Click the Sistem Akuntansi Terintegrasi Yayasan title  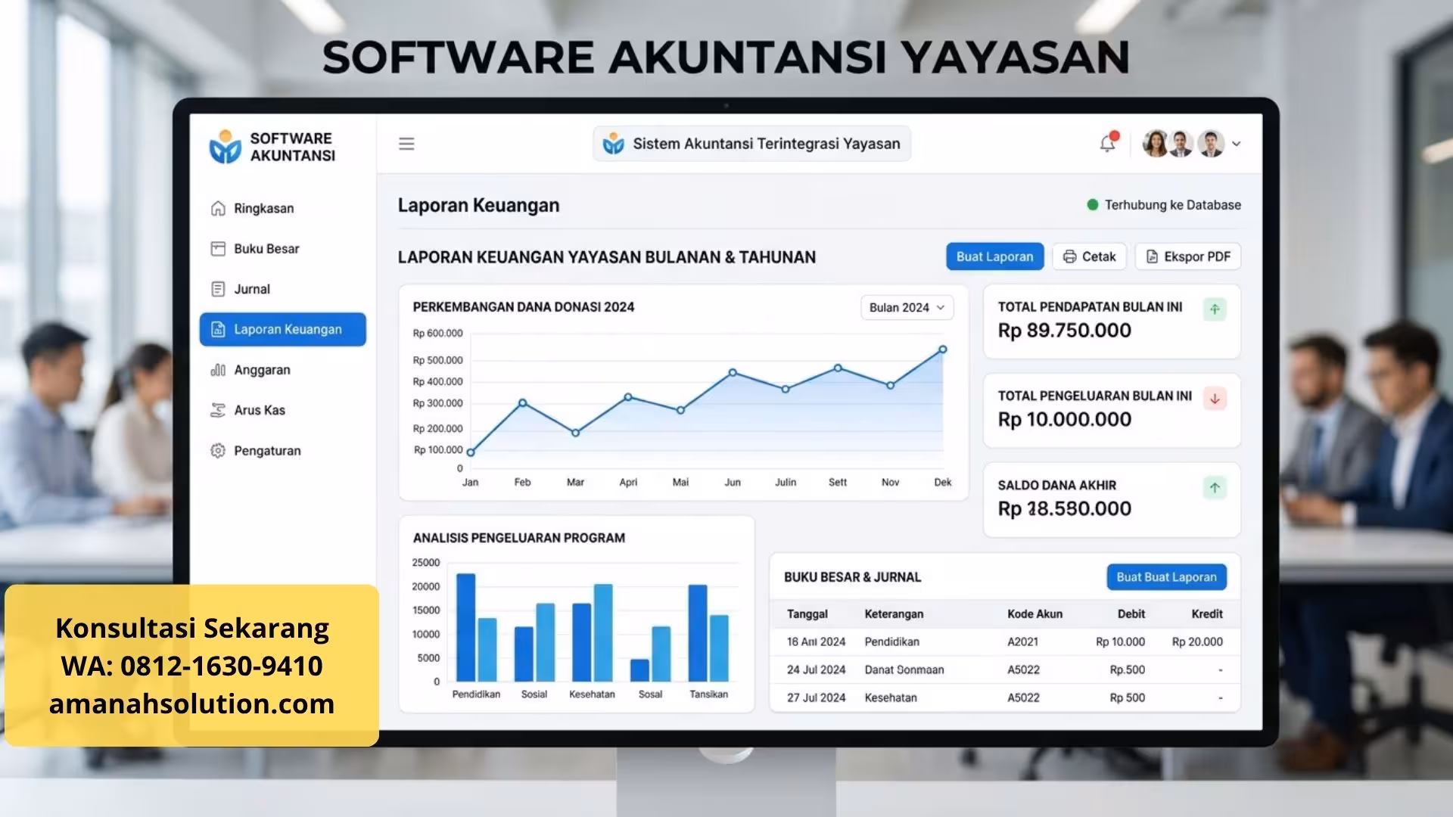[767, 144]
